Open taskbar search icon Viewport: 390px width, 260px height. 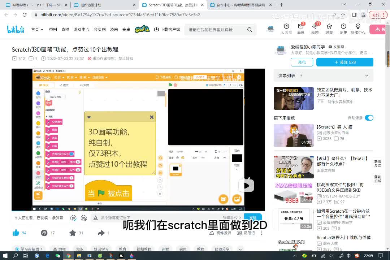[16, 256]
